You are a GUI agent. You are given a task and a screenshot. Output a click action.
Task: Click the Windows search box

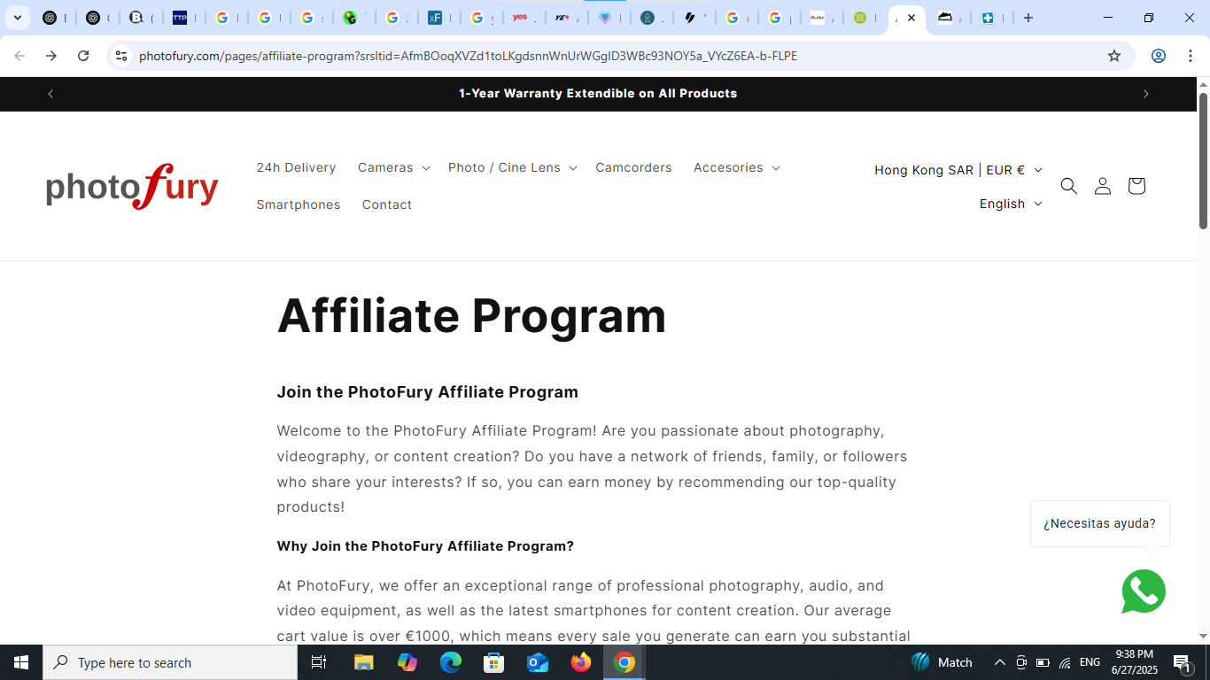point(170,662)
